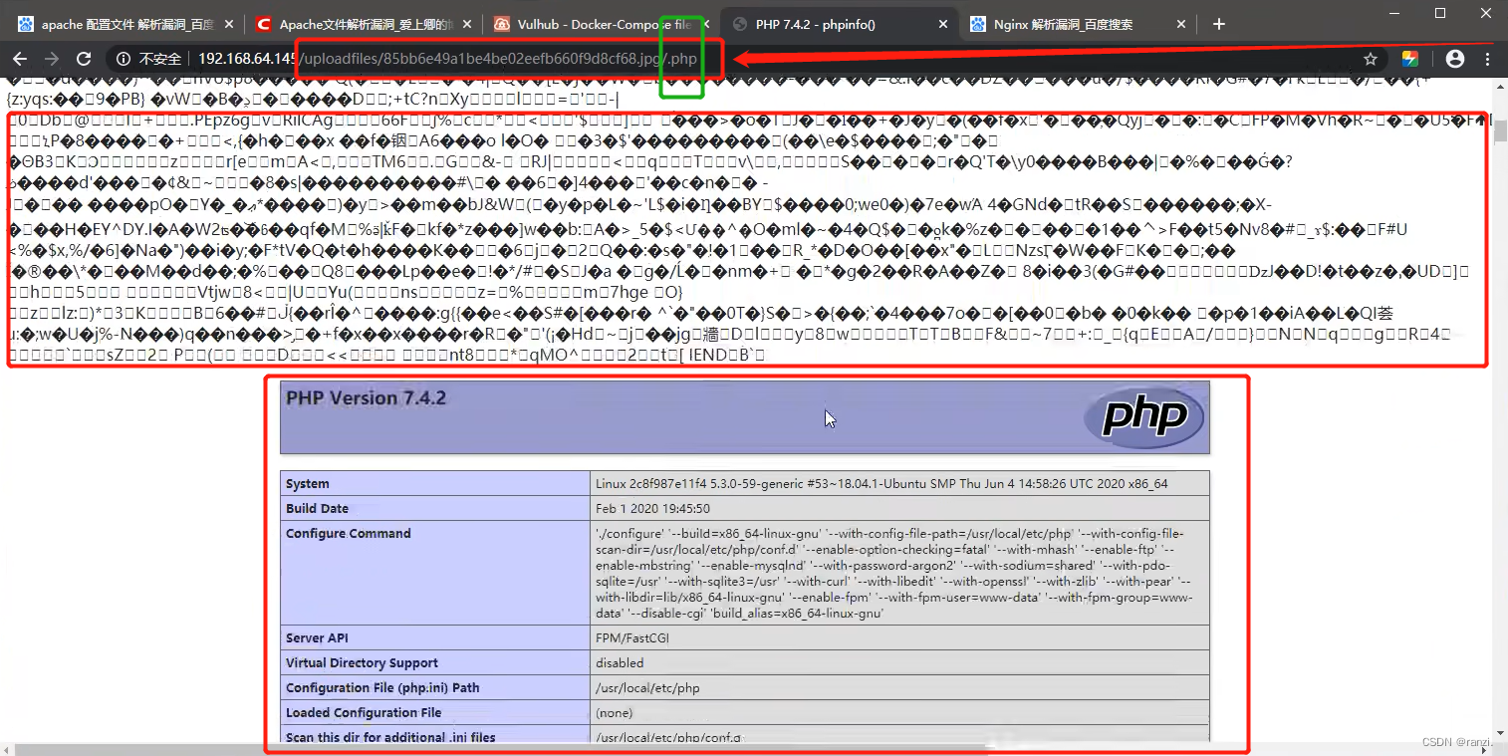Open the Chrome profile avatar

[1455, 59]
